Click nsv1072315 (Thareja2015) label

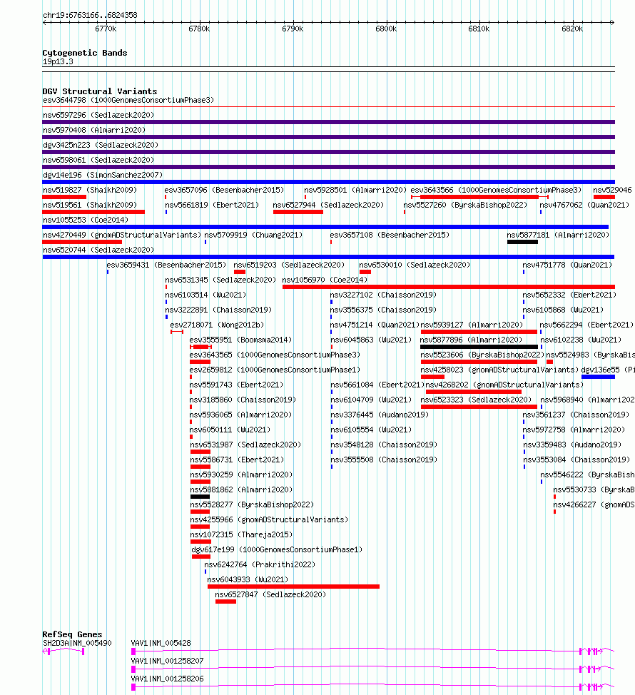[x=241, y=535]
